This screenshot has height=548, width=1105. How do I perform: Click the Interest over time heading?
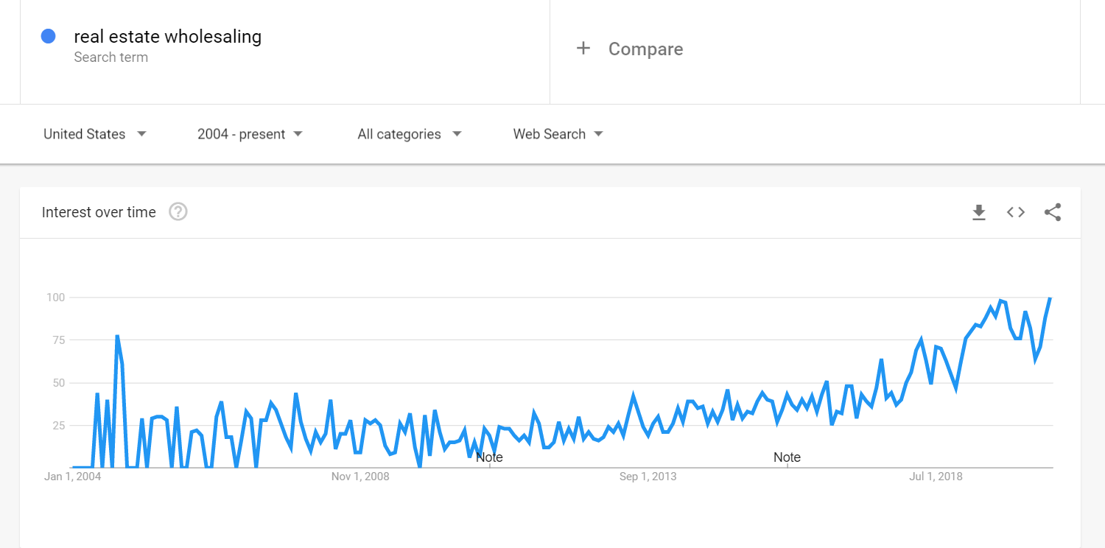(99, 212)
